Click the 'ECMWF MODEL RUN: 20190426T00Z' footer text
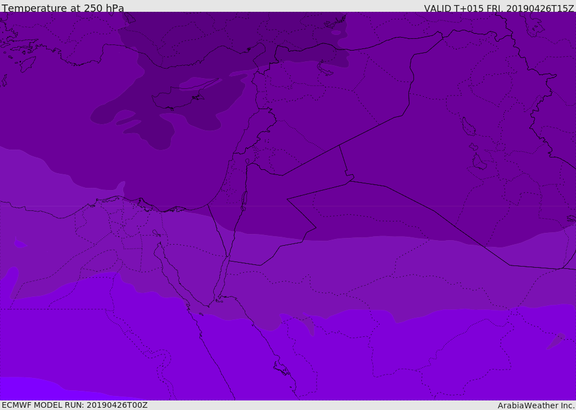576x410 pixels. click(75, 405)
